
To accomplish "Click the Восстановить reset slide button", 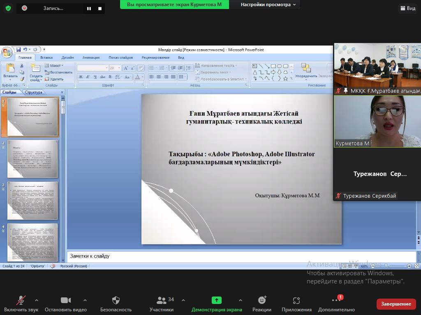I will click(x=58, y=72).
